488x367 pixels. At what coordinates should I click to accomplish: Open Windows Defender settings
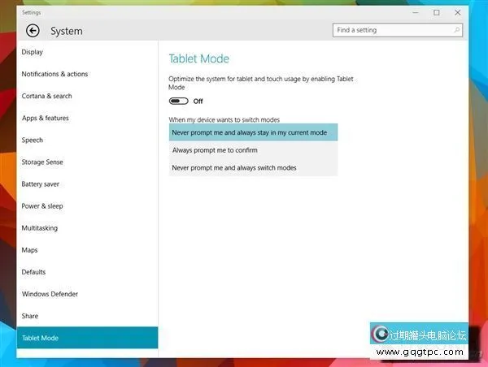tap(50, 294)
